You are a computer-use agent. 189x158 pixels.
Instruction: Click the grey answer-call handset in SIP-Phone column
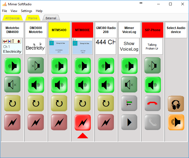click(x=152, y=122)
